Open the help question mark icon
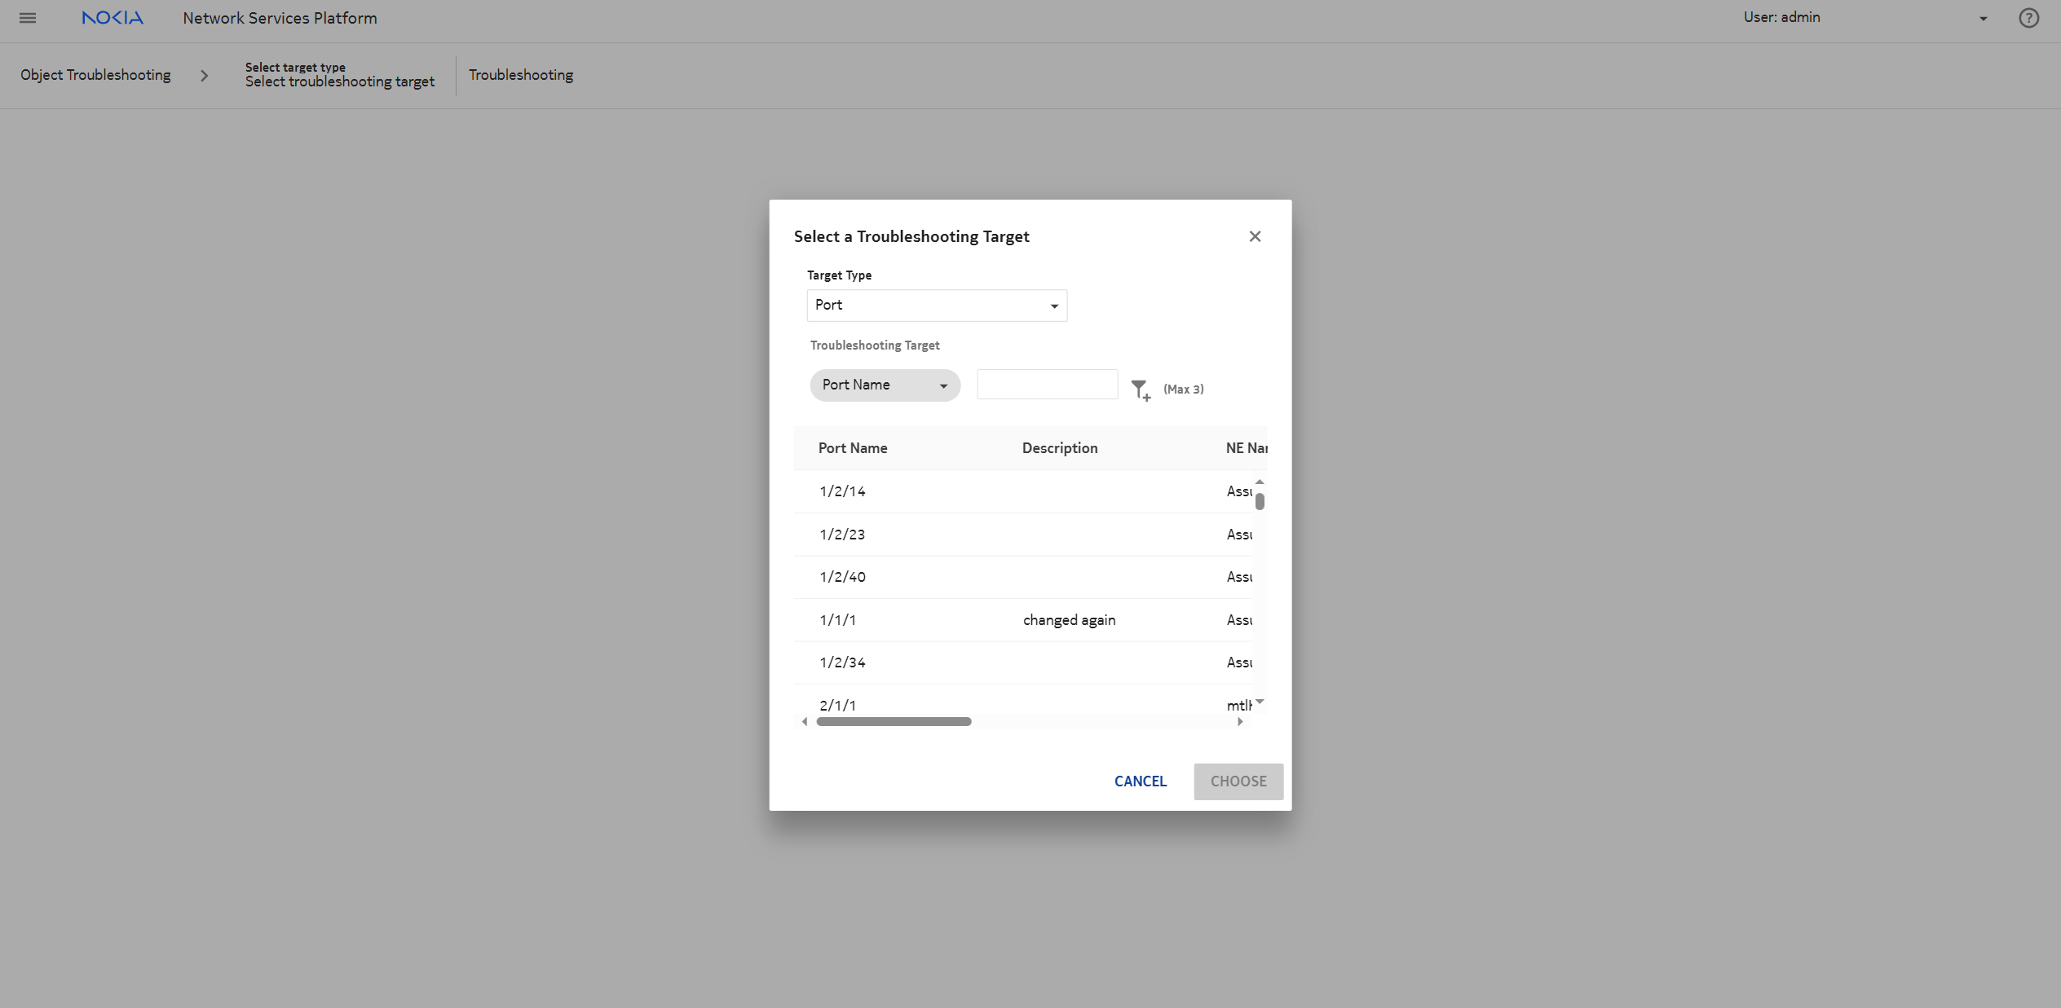The width and height of the screenshot is (2061, 1008). pyautogui.click(x=2028, y=18)
